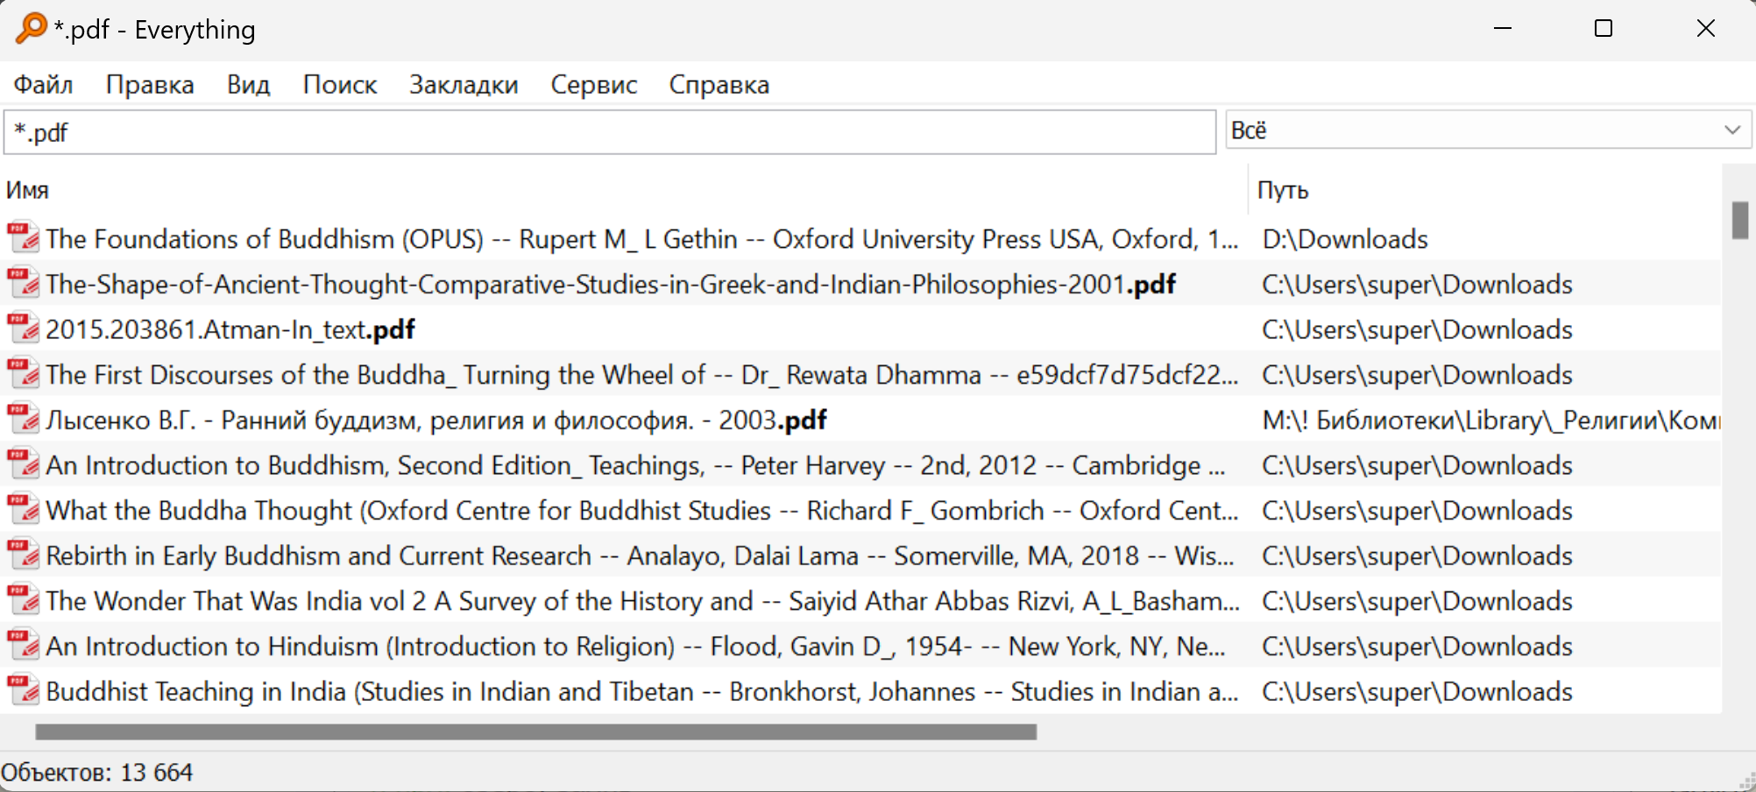Click path cell for The Wonder That Was India row
This screenshot has height=792, width=1756.
(x=1417, y=602)
